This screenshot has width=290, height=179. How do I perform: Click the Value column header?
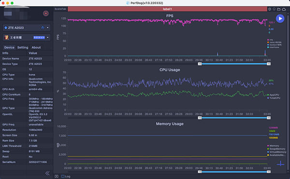(33, 53)
